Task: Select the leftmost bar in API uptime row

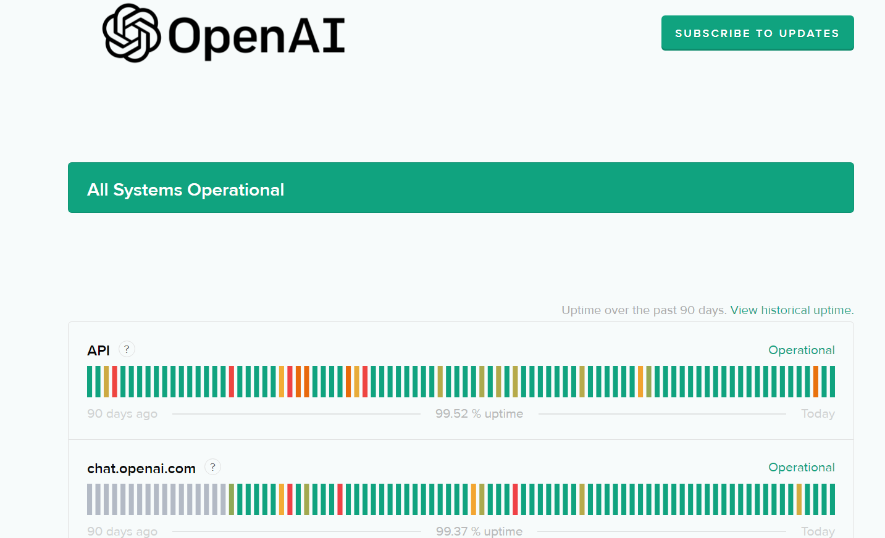Action: click(x=90, y=381)
